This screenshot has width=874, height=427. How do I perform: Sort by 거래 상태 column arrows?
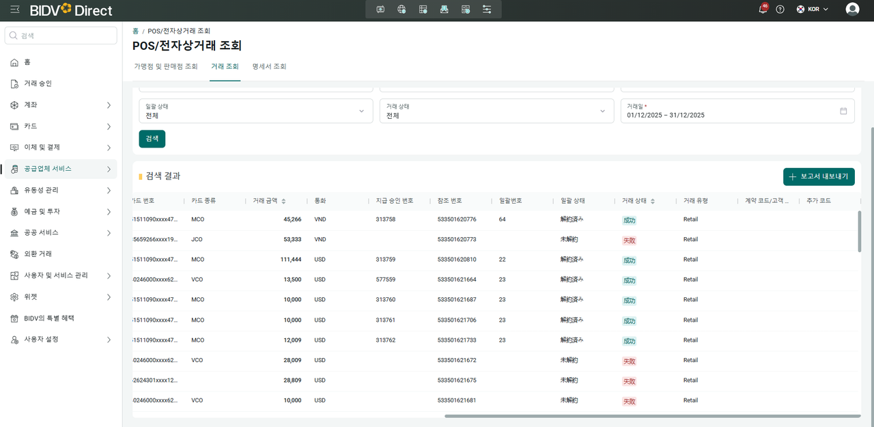(x=653, y=201)
